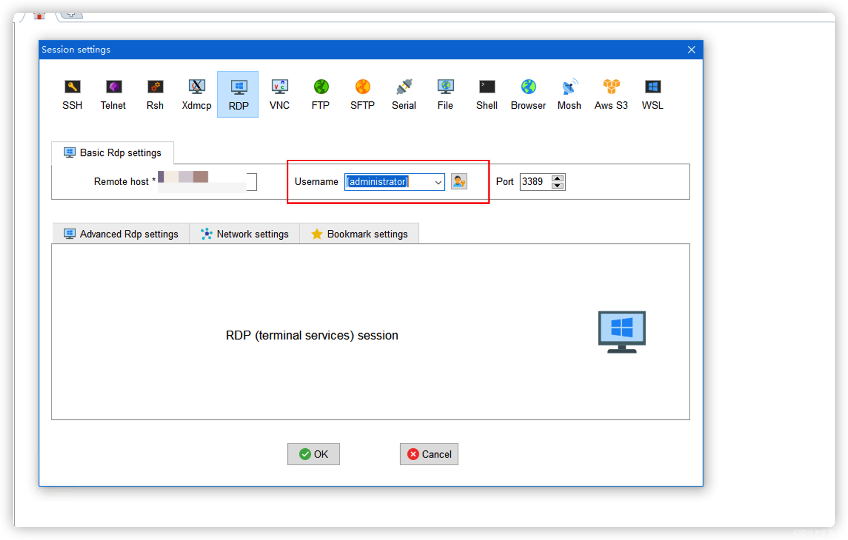The height and width of the screenshot is (540, 848).
Task: Open the credentials manager beside Username
Action: (459, 182)
